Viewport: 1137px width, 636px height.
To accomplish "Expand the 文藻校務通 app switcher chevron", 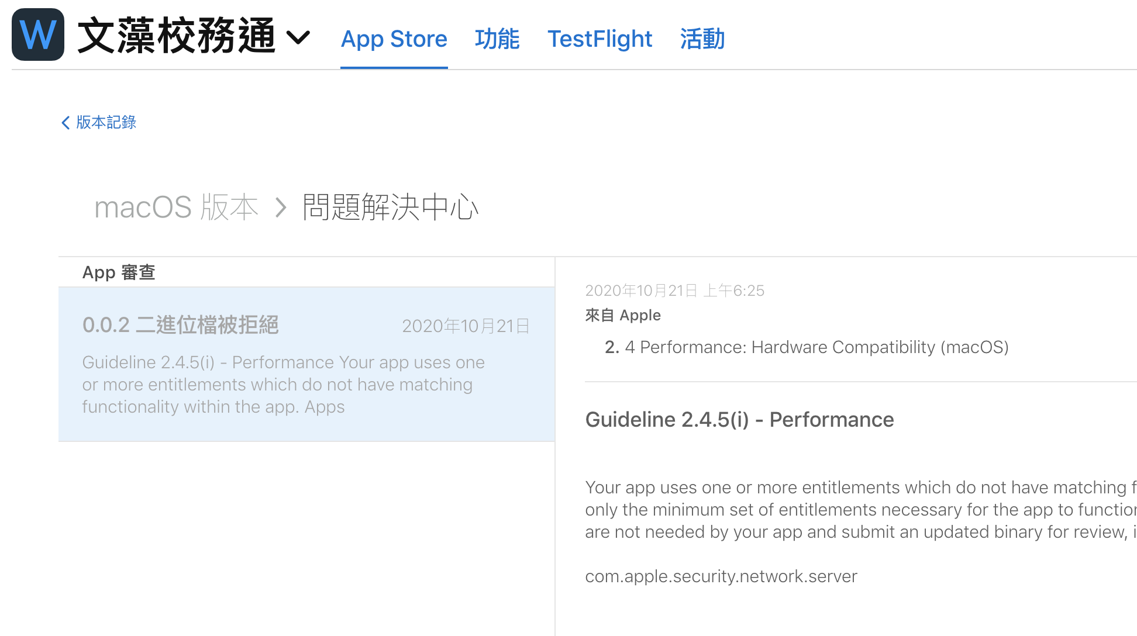I will tap(298, 37).
